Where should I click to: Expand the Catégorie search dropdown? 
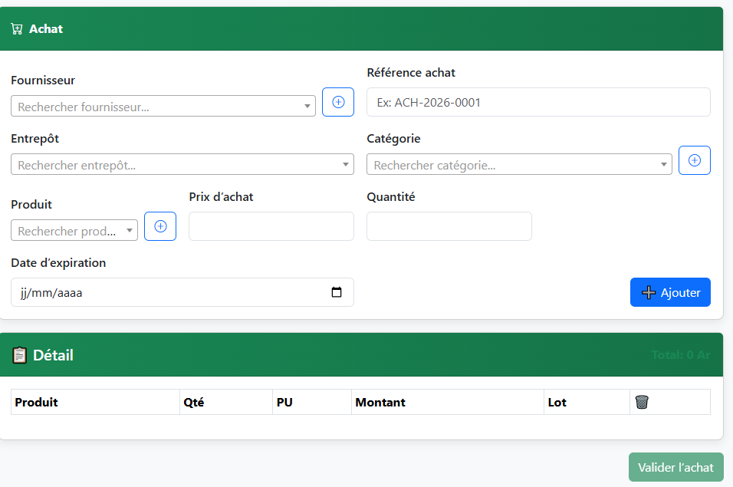coord(519,165)
